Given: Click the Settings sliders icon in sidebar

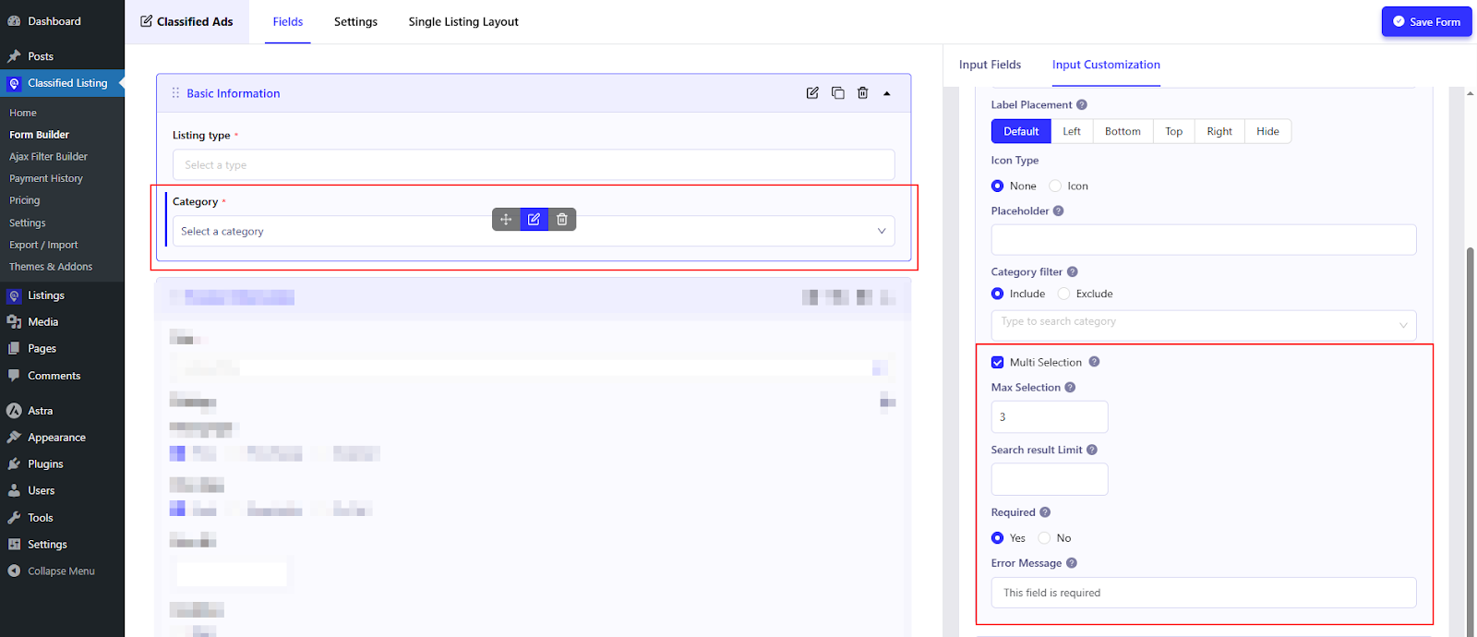Looking at the screenshot, I should point(14,545).
